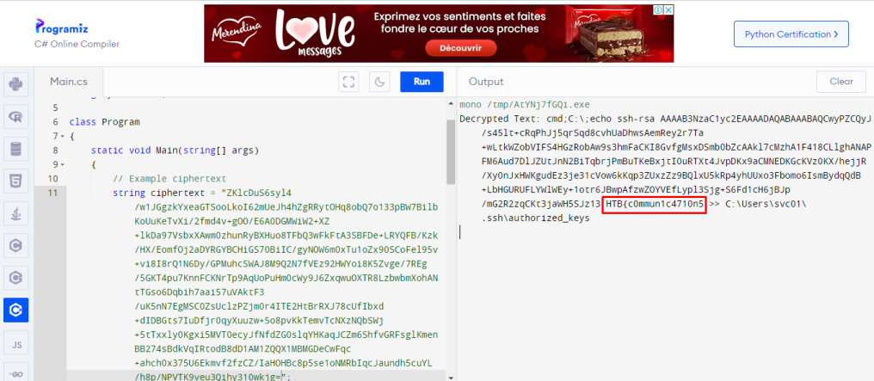The image size is (874, 381).
Task: Run the C# code
Action: [422, 82]
